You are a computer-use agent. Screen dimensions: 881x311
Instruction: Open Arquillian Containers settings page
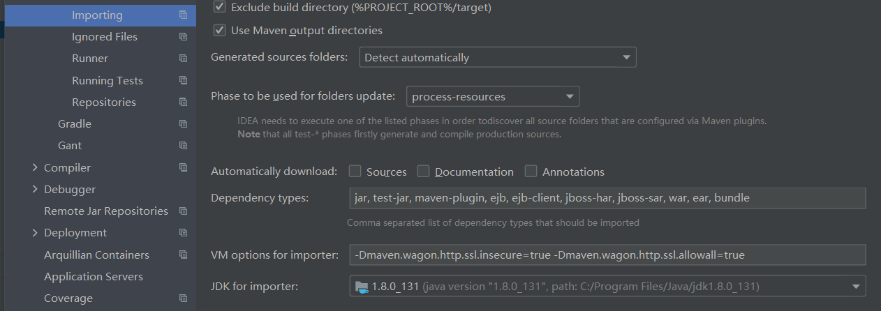[x=96, y=255]
